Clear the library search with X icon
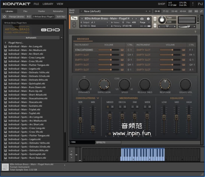The image size is (205, 177). (x=54, y=17)
